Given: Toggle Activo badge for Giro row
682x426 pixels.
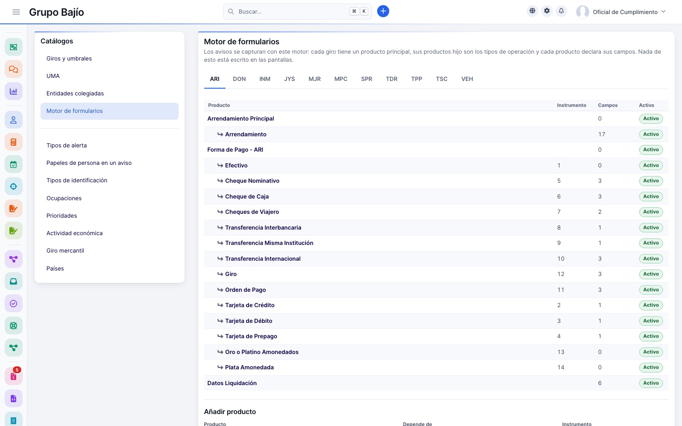Looking at the screenshot, I should (651, 274).
